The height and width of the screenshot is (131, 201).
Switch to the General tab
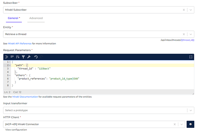pos(14,18)
